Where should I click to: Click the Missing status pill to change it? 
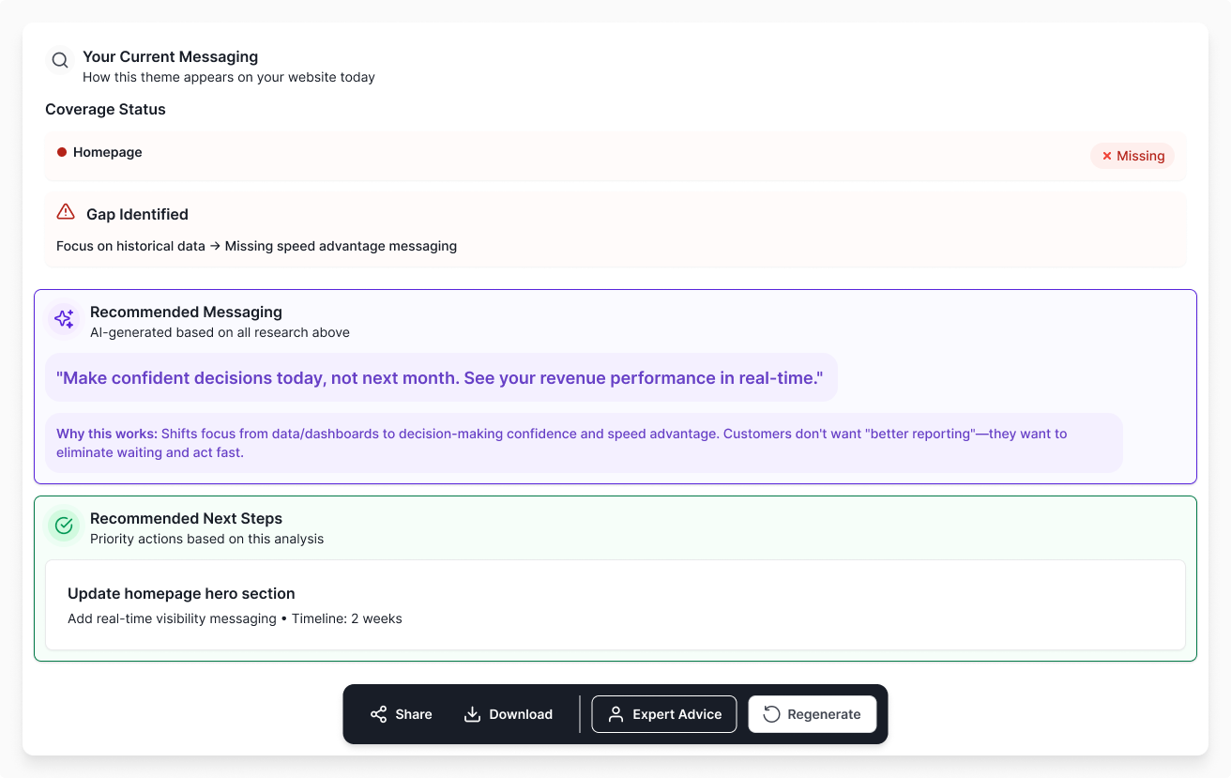(x=1132, y=156)
